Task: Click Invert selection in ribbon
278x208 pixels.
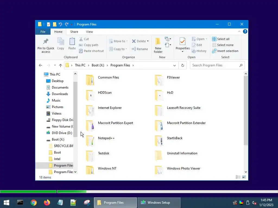Action: pyautogui.click(x=225, y=51)
